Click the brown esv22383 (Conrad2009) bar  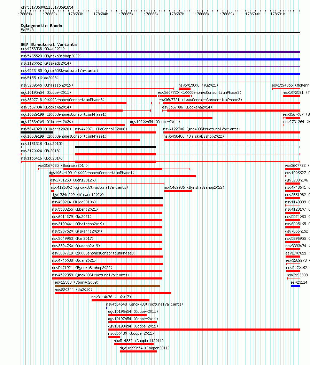[108, 286]
